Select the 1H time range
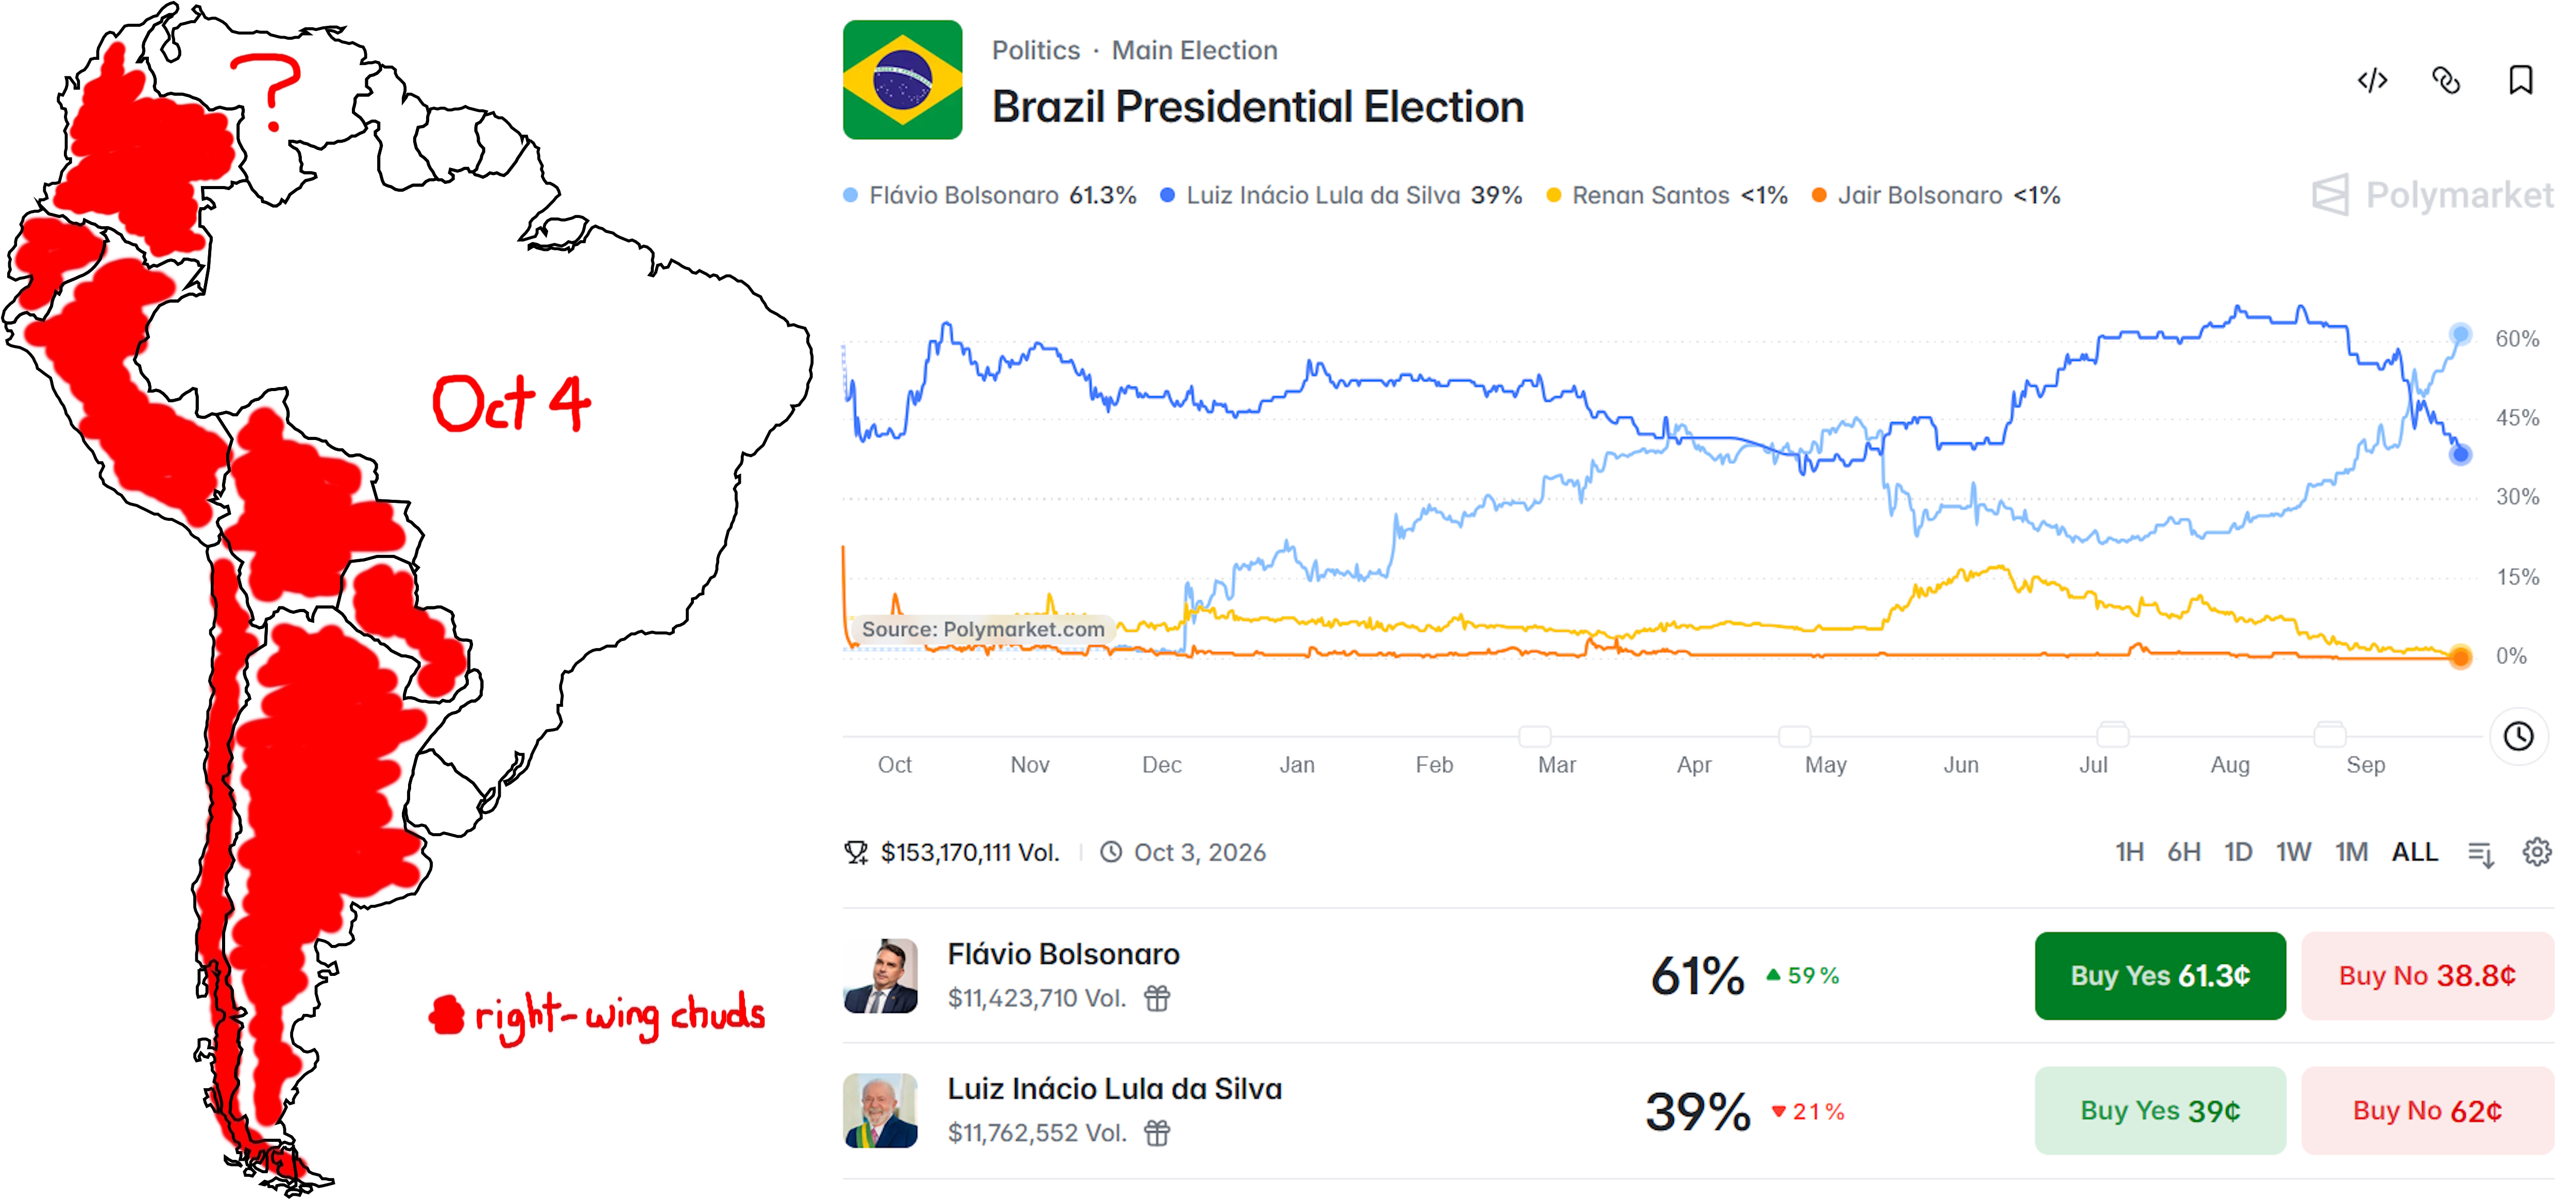 click(x=2129, y=852)
